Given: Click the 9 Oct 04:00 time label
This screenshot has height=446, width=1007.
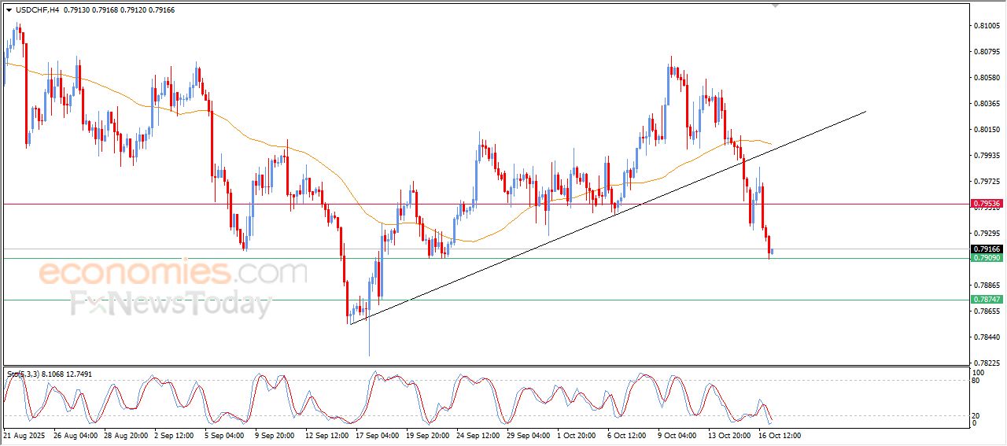Looking at the screenshot, I should point(677,435).
